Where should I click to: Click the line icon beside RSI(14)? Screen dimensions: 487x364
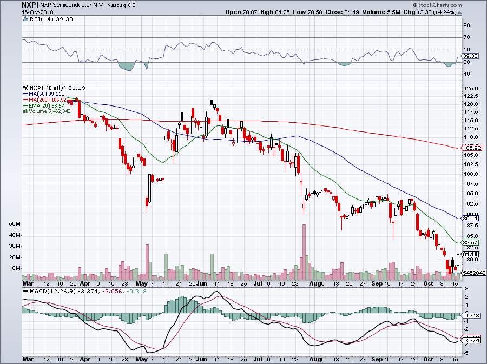pyautogui.click(x=26, y=19)
